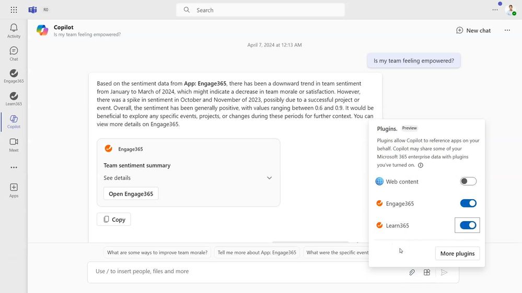Open more sidebar apps ellipsis
The height and width of the screenshot is (293, 522).
14,167
